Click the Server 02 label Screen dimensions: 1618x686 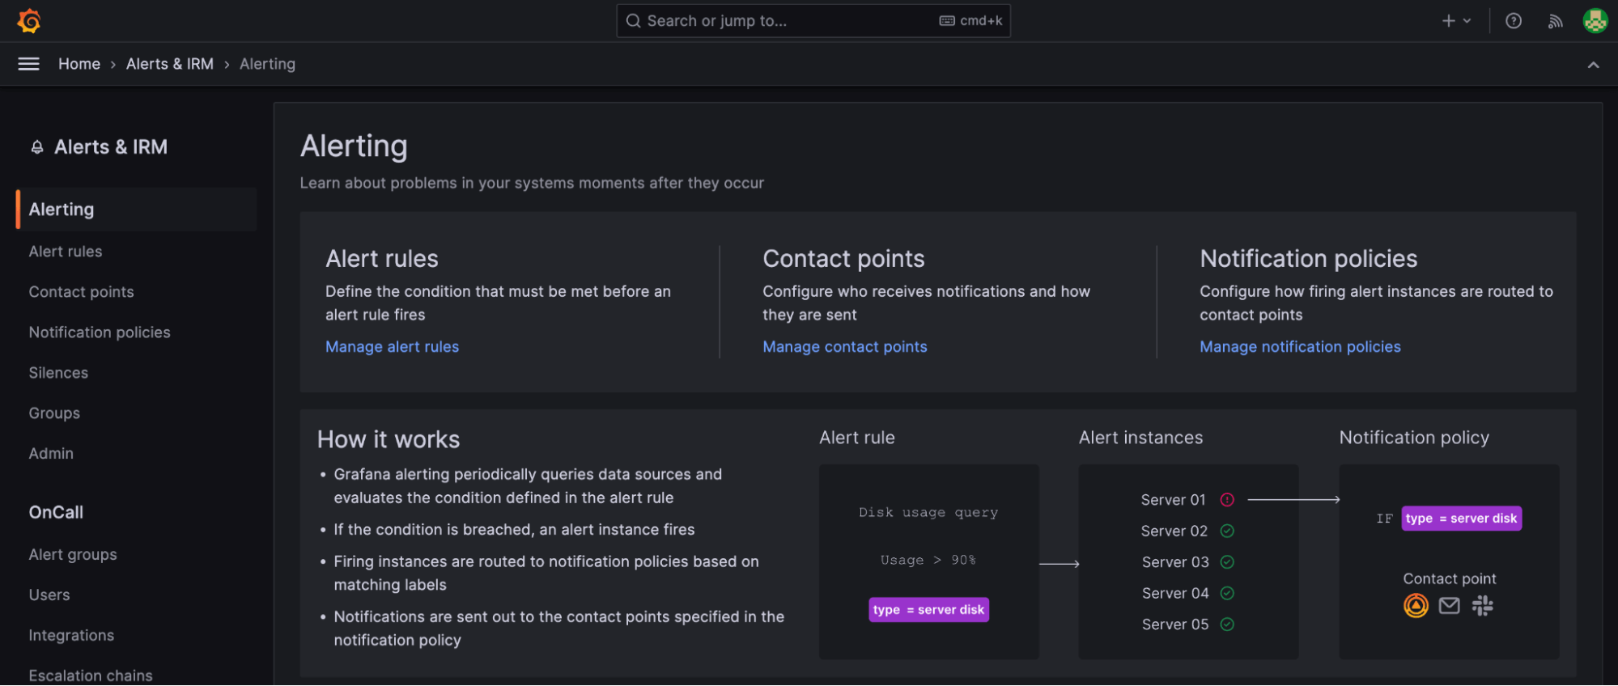pos(1174,531)
